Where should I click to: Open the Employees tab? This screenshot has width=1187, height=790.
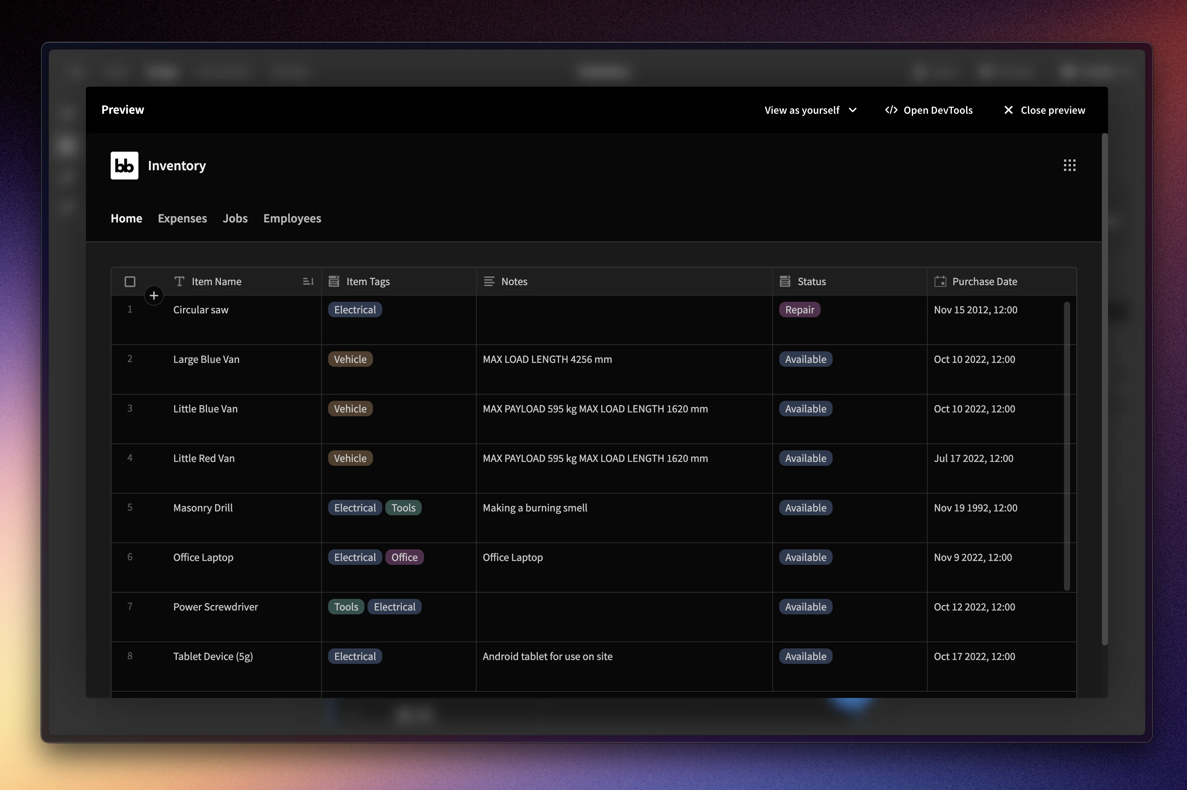[292, 218]
